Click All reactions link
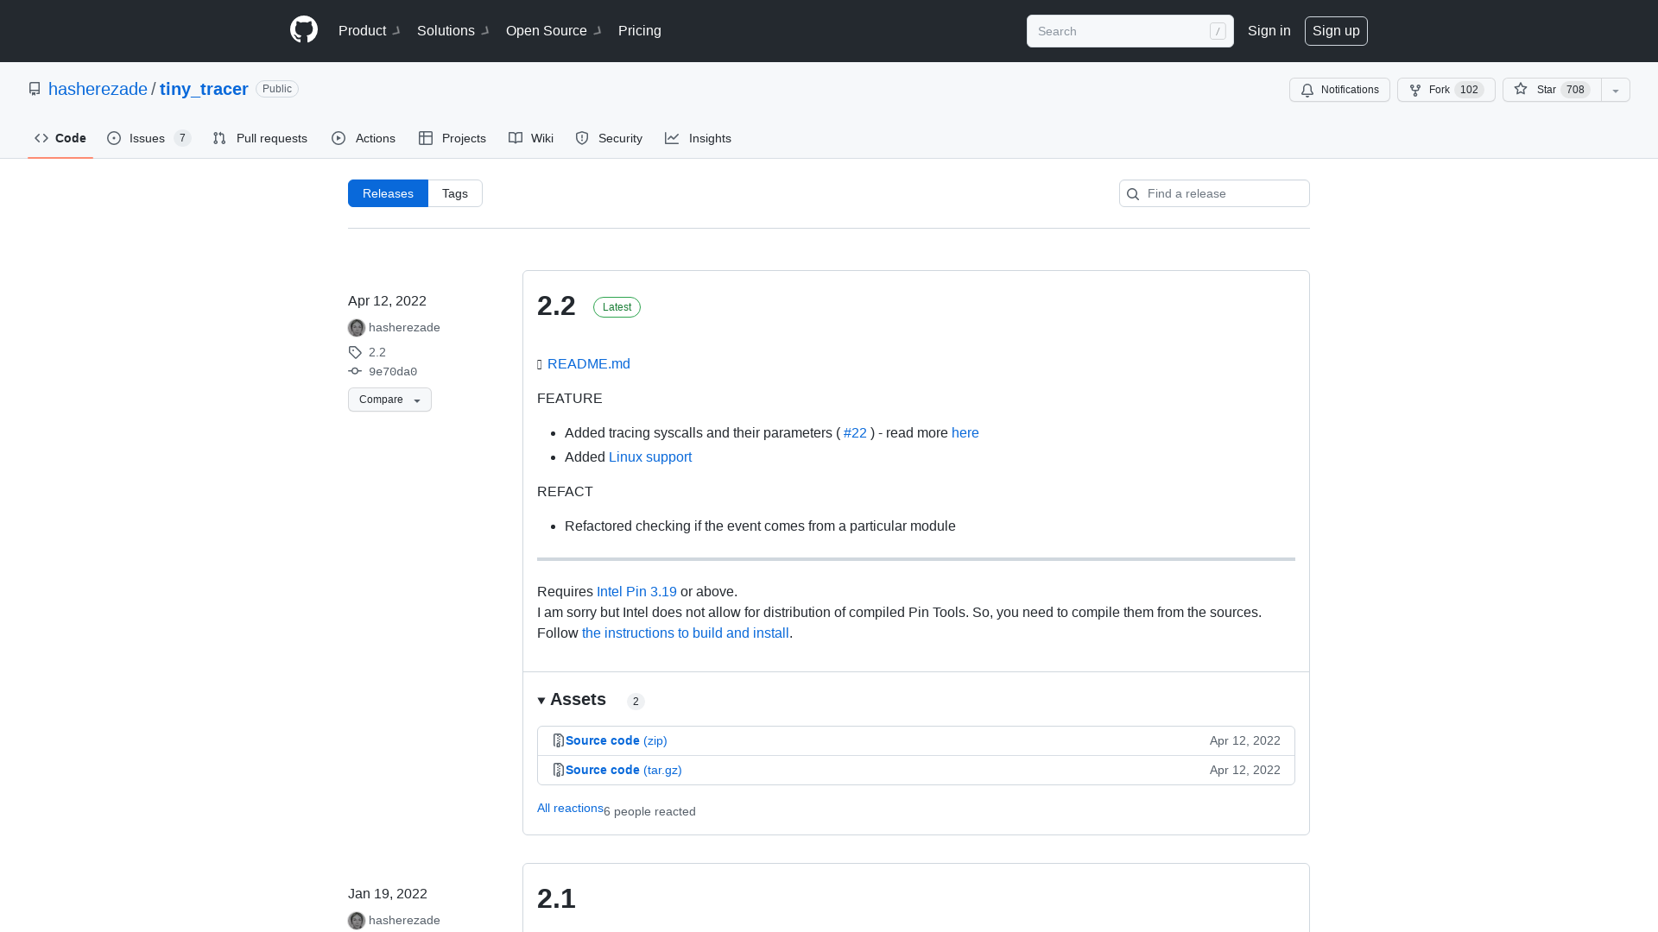The image size is (1658, 932). (570, 809)
